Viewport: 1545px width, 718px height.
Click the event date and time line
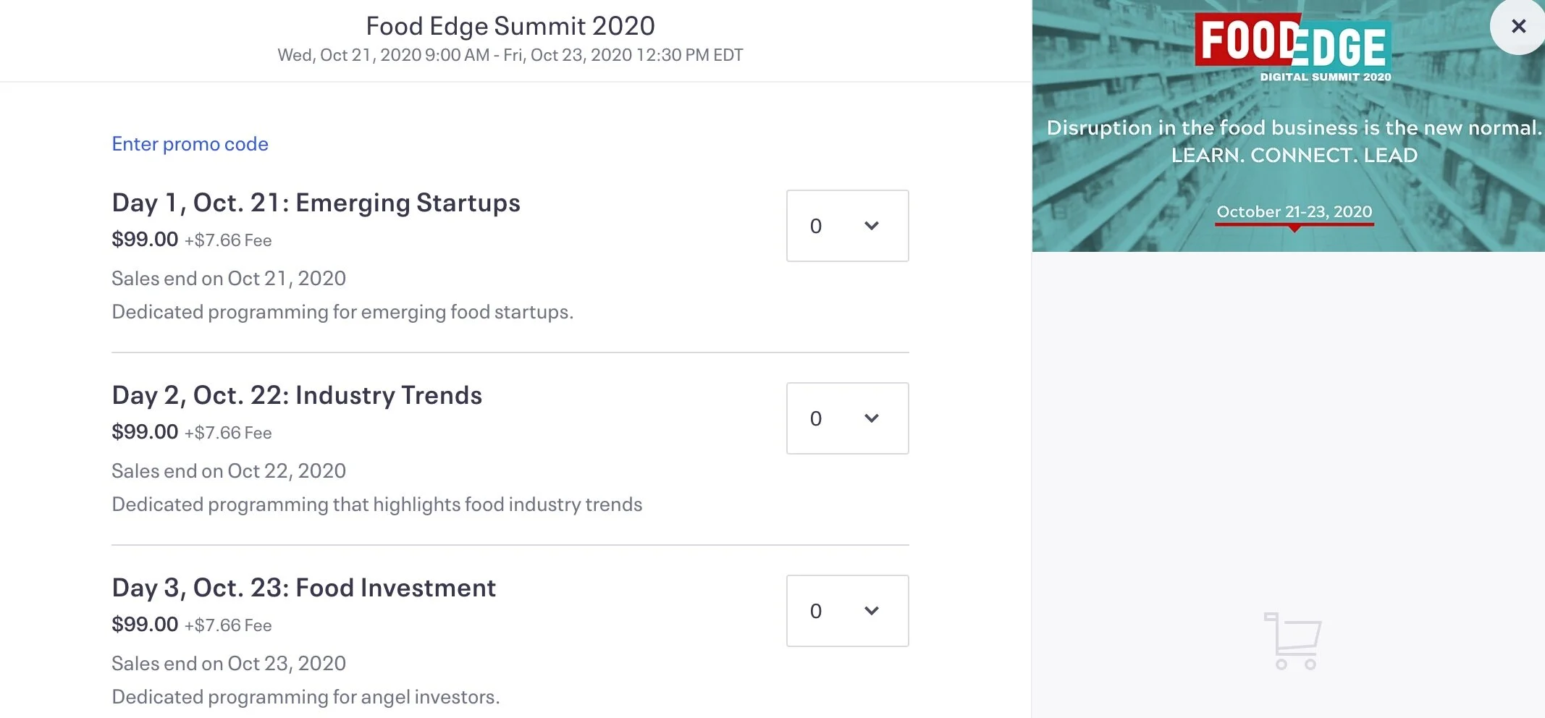[510, 55]
